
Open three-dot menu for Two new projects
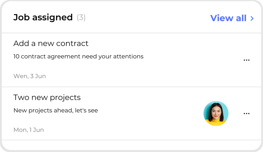pyautogui.click(x=246, y=113)
